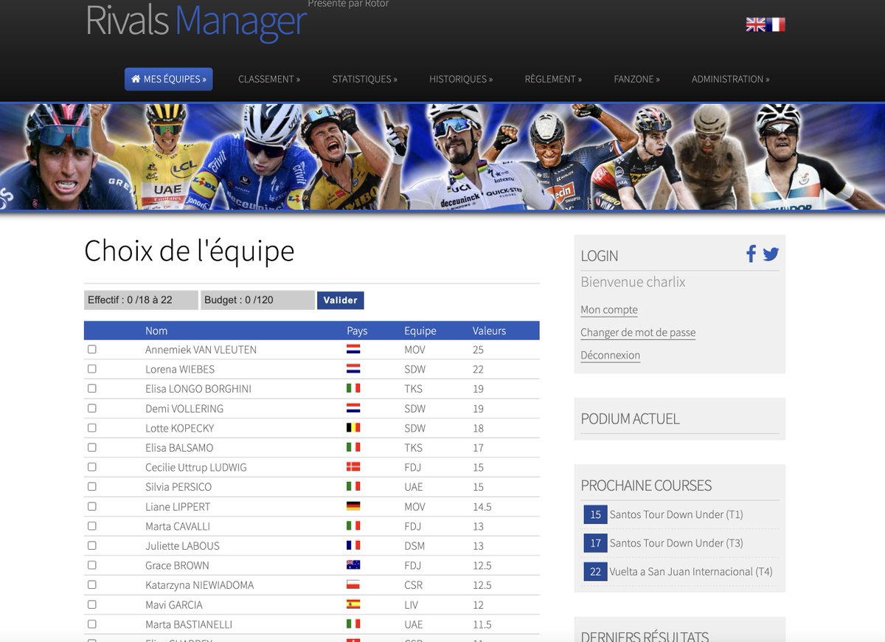Image resolution: width=885 pixels, height=642 pixels.
Task: Click the Rivals Manager site logo
Action: coord(196,20)
